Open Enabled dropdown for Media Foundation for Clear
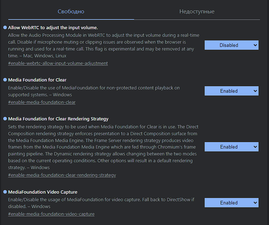 click(x=231, y=91)
